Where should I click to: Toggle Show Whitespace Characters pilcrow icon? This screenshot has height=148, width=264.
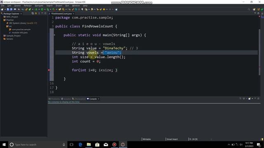(82, 9)
